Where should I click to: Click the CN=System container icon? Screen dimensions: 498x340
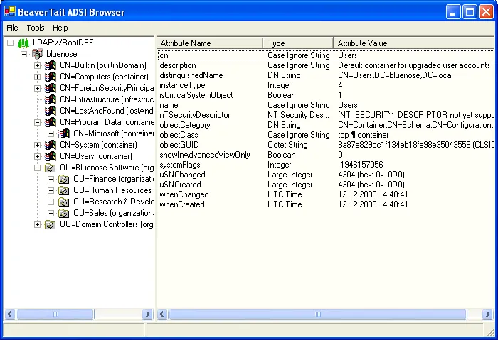click(x=51, y=145)
